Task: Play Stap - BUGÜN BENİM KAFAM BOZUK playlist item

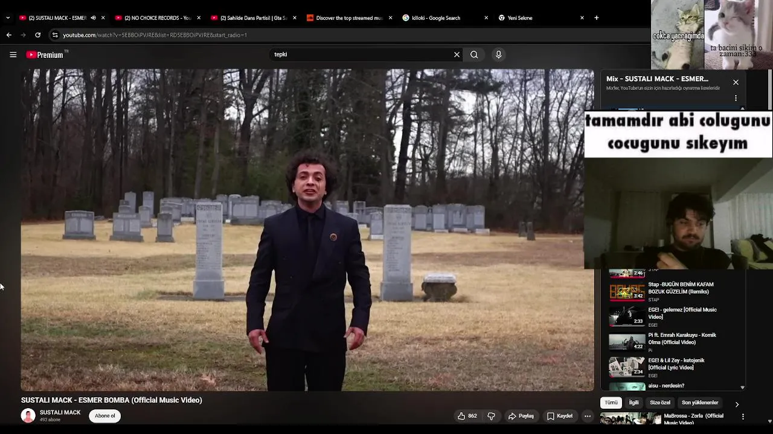Action: coord(681,288)
